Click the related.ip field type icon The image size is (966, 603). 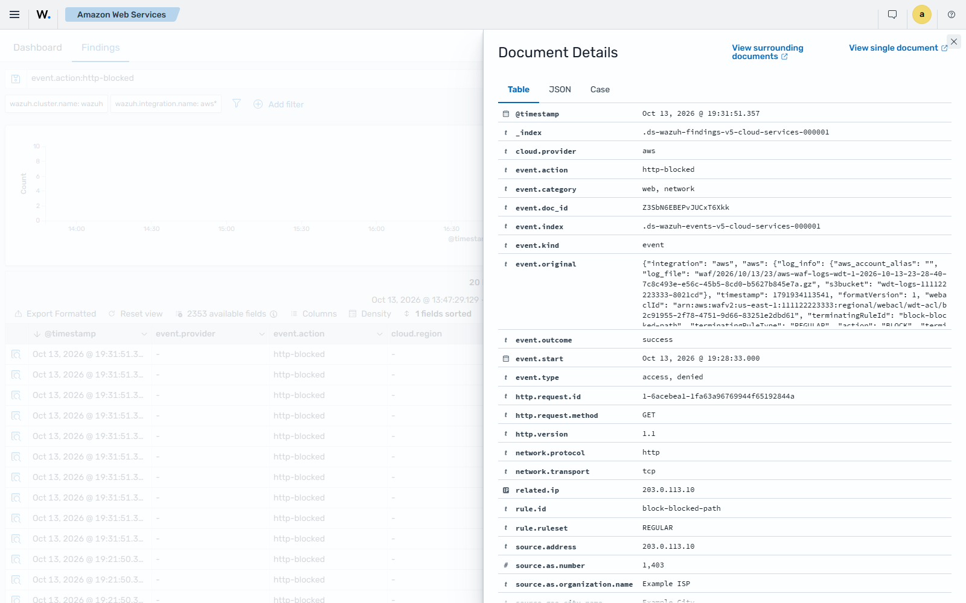pos(506,490)
